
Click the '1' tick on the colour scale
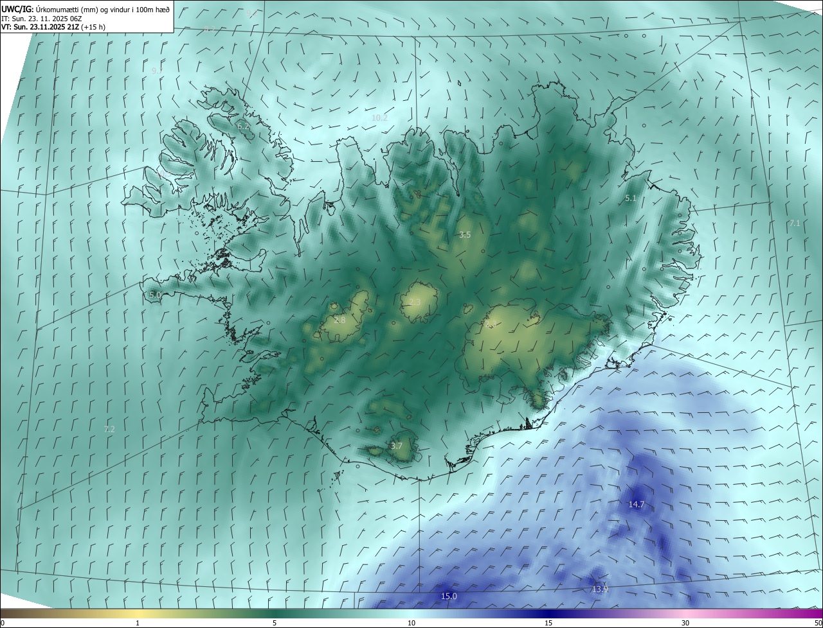pos(138,623)
